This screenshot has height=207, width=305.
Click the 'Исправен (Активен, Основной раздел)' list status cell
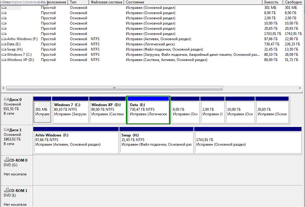coord(158,39)
